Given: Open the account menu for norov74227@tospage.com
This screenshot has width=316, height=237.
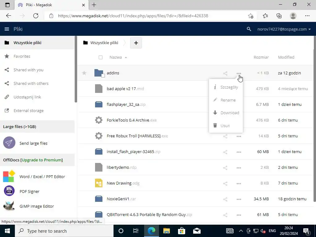Looking at the screenshot, I should (284, 29).
